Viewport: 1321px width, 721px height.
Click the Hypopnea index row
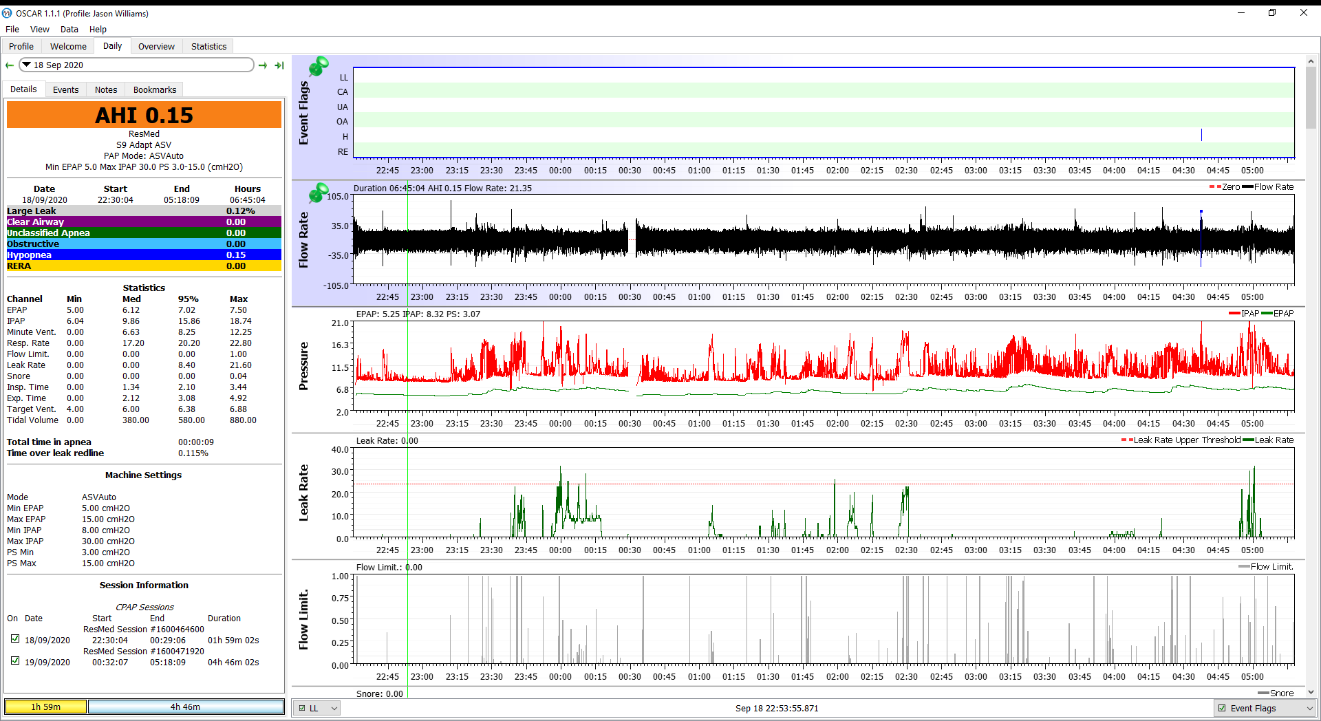144,255
